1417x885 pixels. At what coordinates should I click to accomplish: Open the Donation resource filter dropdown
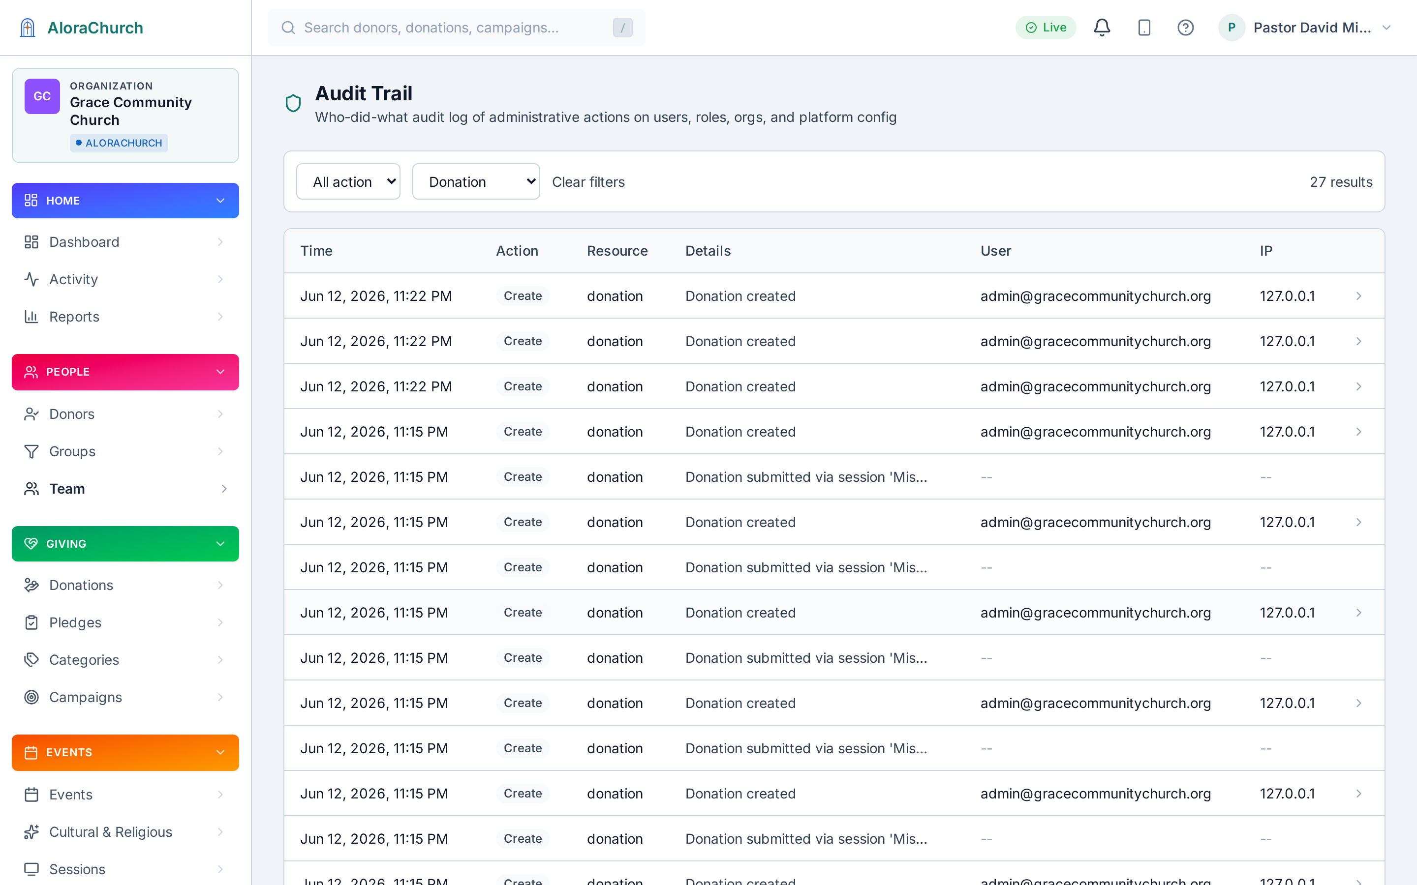click(476, 181)
